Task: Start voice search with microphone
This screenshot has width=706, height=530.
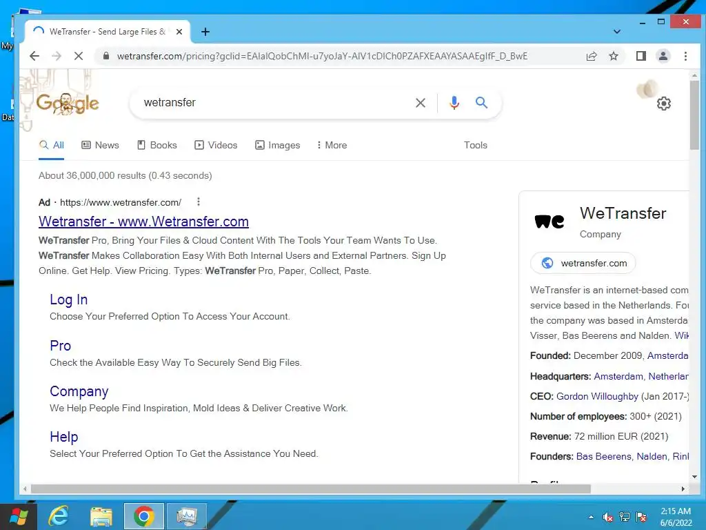Action: coord(454,103)
